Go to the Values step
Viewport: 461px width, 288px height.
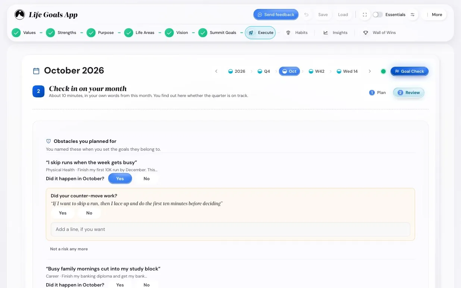coord(24,32)
